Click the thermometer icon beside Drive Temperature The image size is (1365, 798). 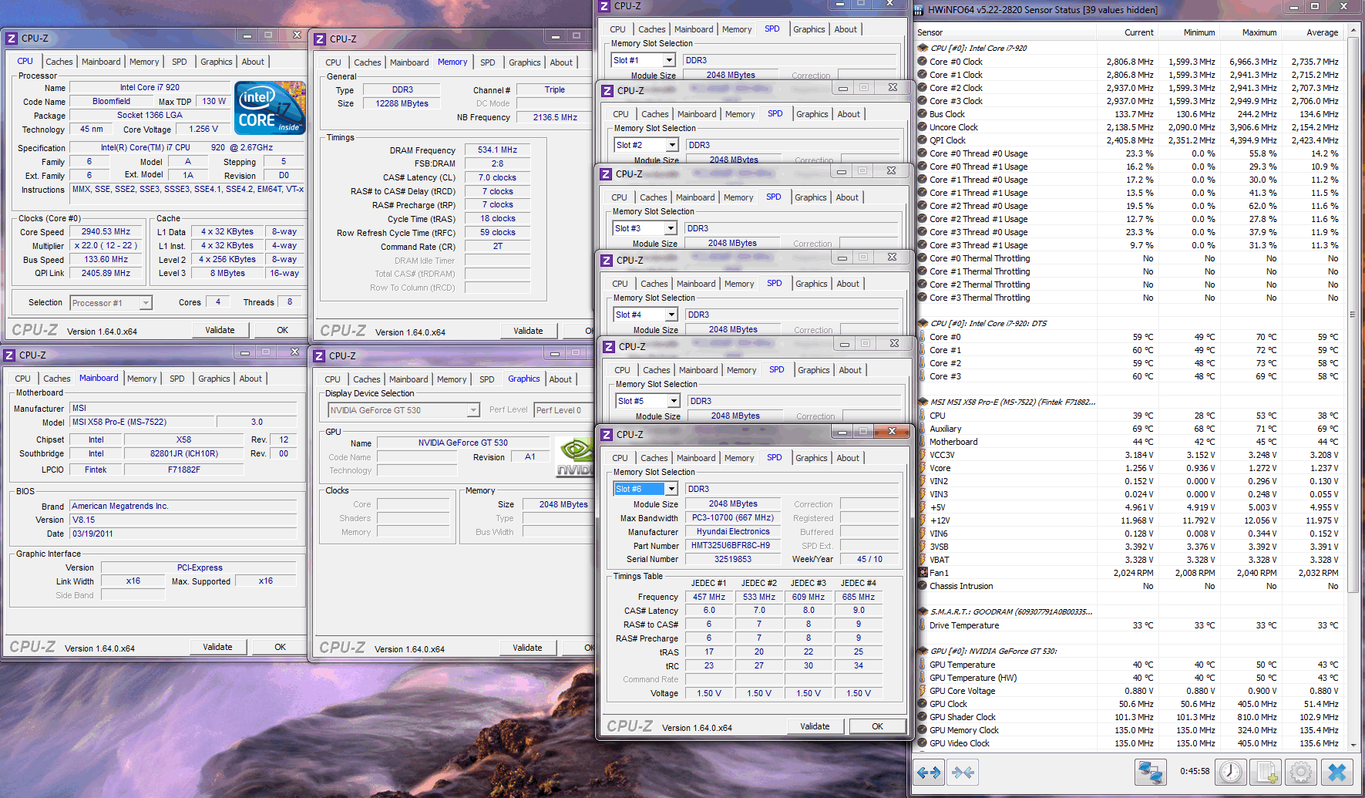coord(922,625)
